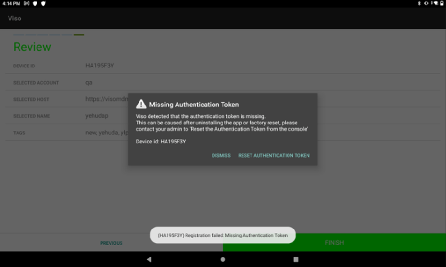Click the warning triangle icon in dialog
Screen dimensions: 446x267
141,105
